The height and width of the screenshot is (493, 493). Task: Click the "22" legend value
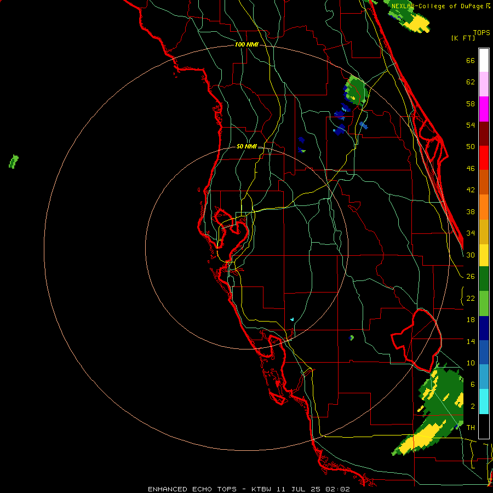tap(471, 299)
